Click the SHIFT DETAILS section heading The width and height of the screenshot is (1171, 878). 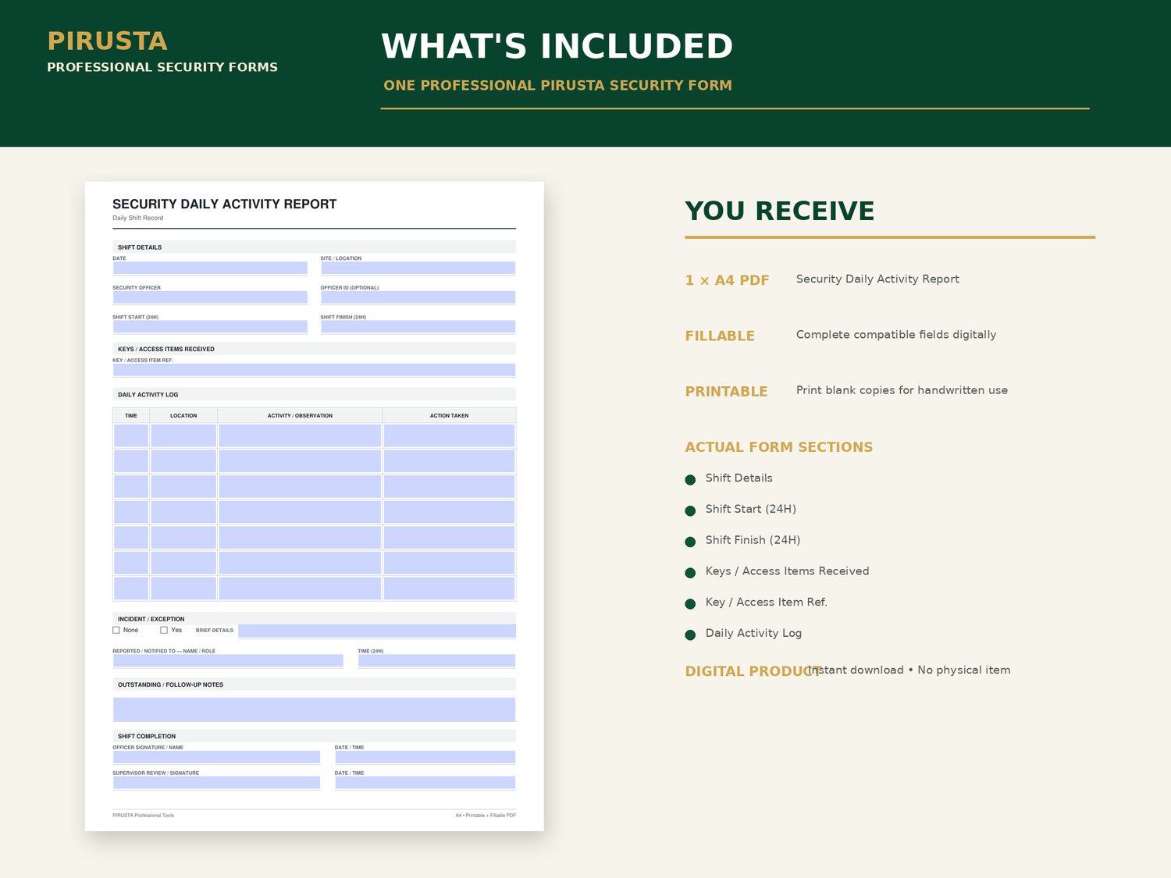coord(140,247)
